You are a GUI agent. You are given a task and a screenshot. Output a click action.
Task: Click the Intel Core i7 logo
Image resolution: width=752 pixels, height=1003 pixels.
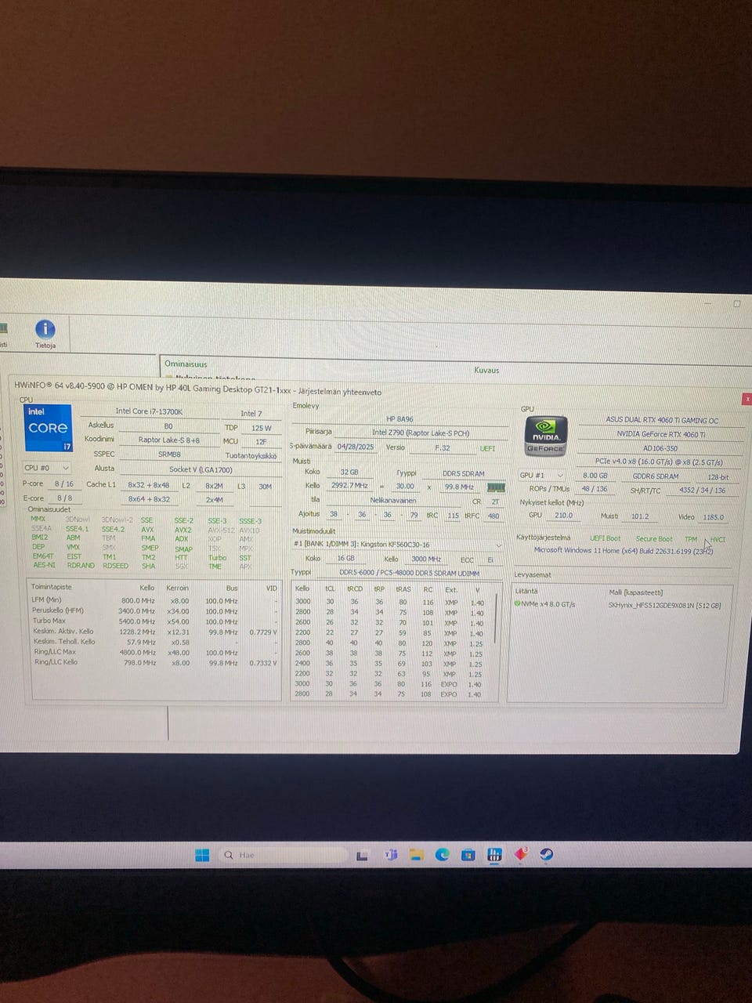[49, 428]
